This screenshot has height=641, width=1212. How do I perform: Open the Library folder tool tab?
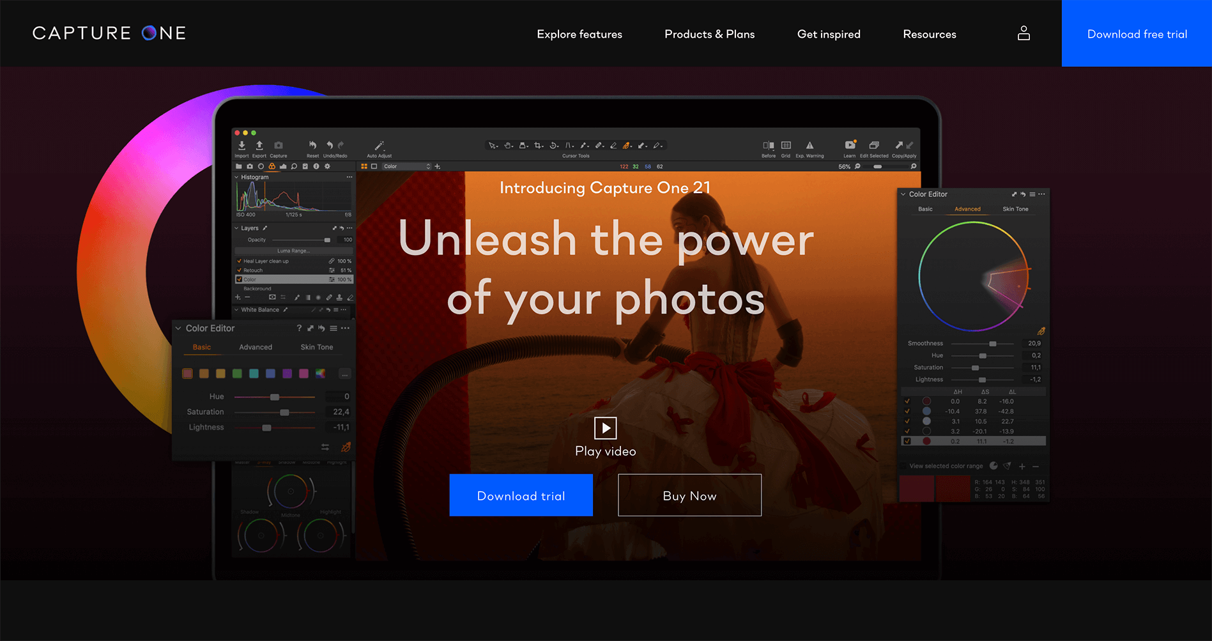(239, 166)
